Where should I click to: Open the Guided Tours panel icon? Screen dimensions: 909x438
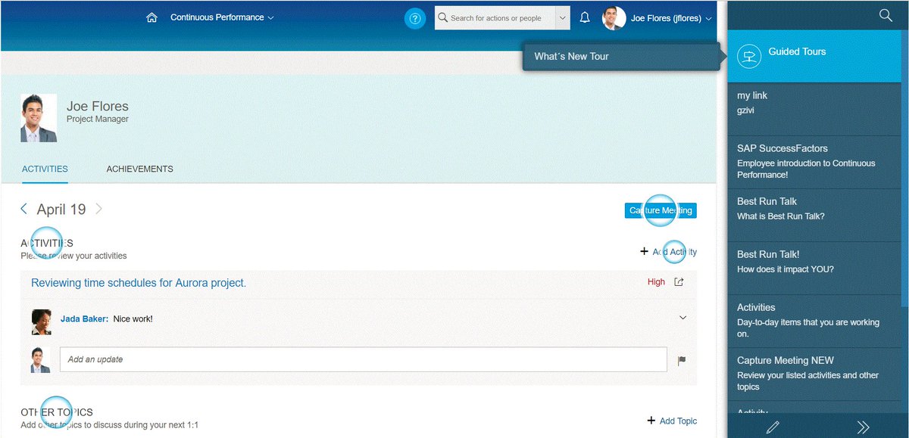point(749,56)
